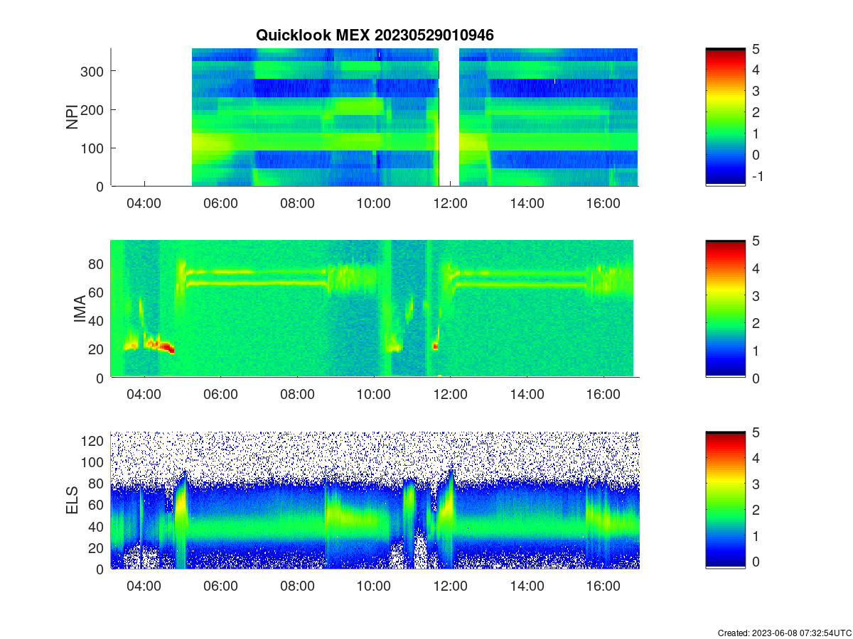This screenshot has height=639, width=853.
Task: Select the "IMA" y-axis label
Action: 80,310
